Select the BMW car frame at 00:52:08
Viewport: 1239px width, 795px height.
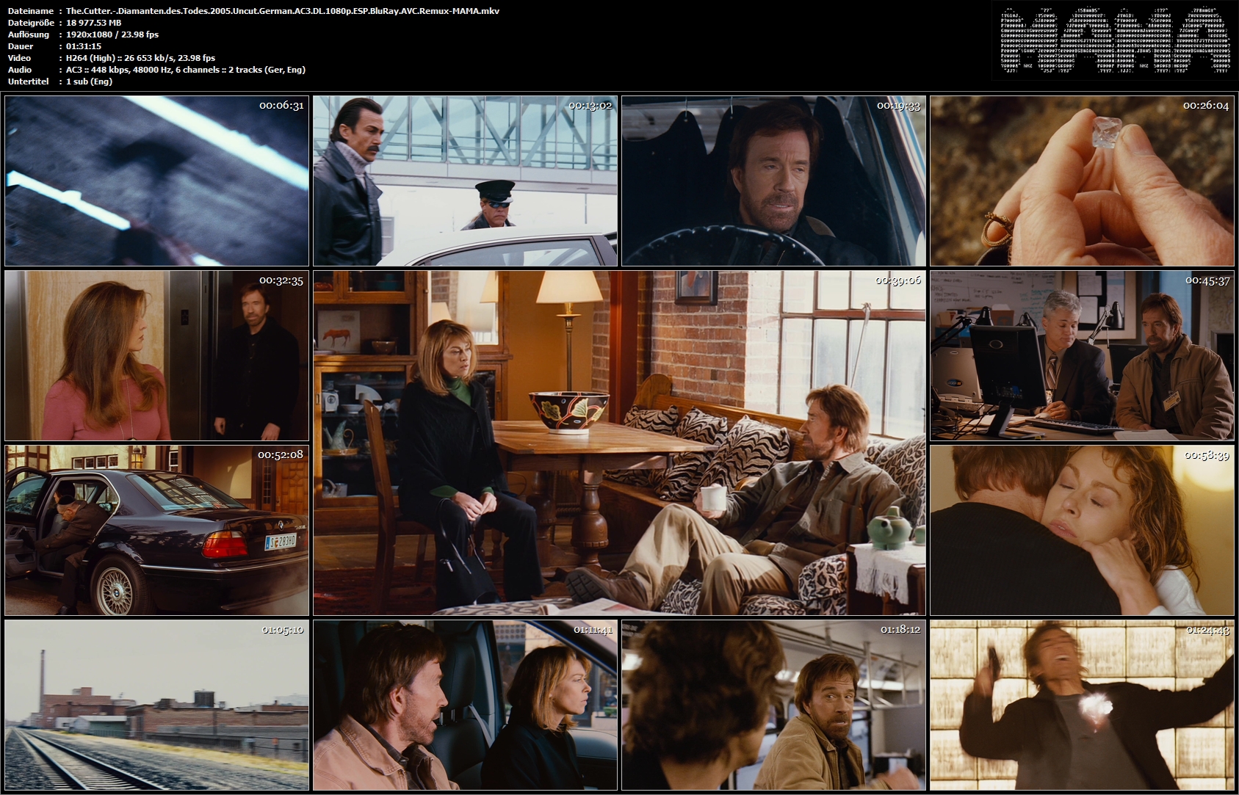[x=156, y=530]
